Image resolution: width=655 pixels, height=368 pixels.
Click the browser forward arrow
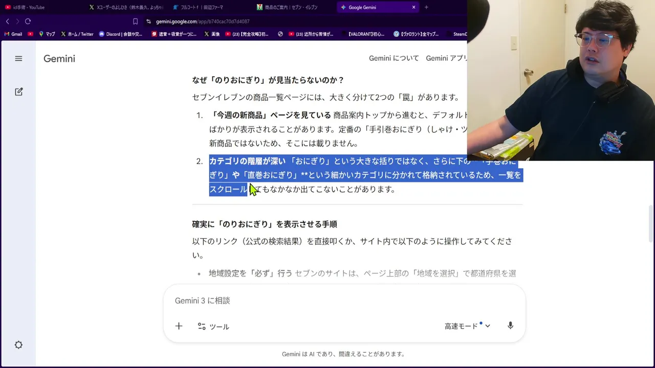[x=17, y=21]
